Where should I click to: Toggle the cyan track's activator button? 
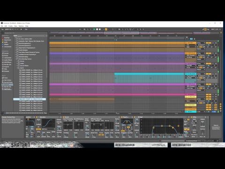tap(209, 74)
